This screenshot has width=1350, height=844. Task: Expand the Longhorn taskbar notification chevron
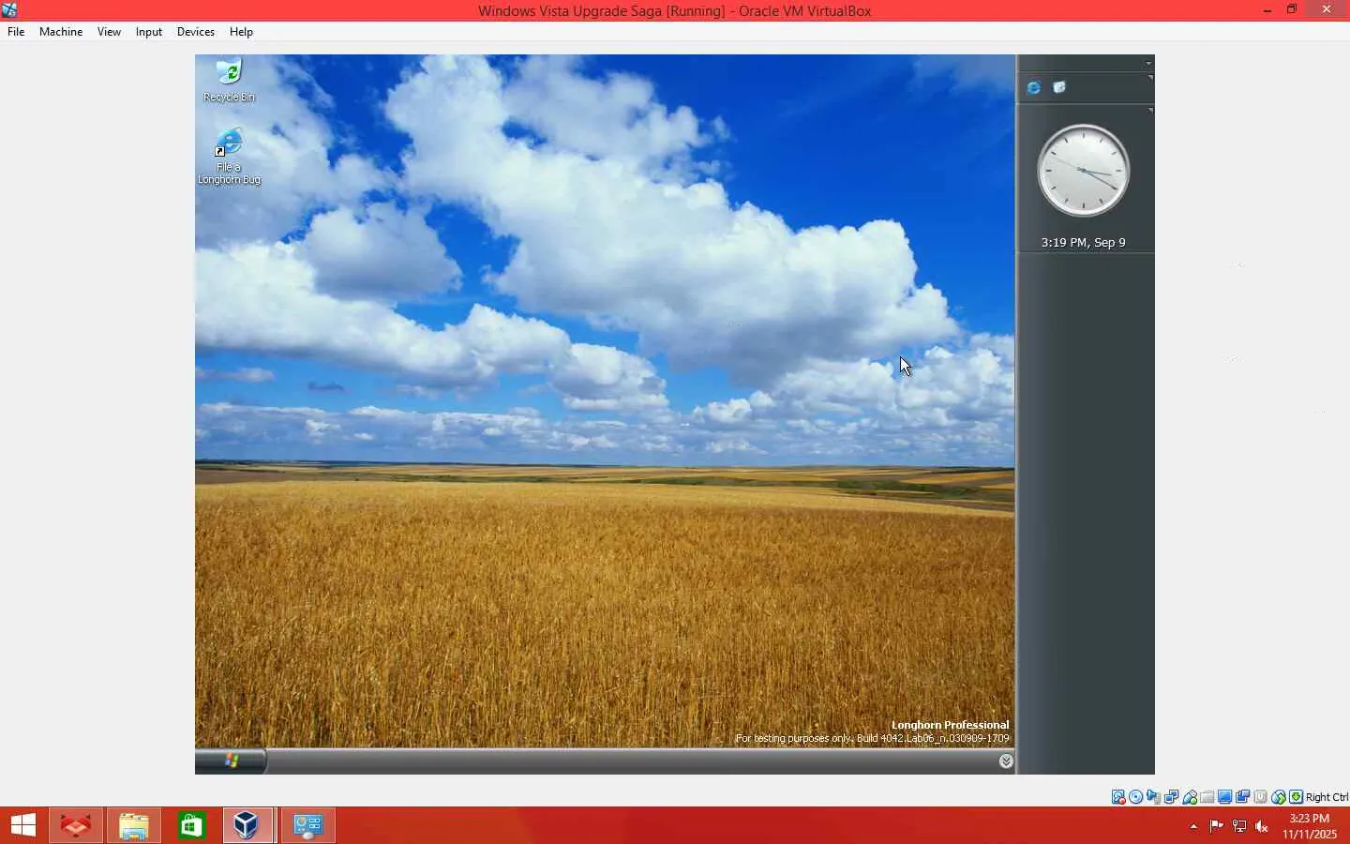pos(1006,761)
